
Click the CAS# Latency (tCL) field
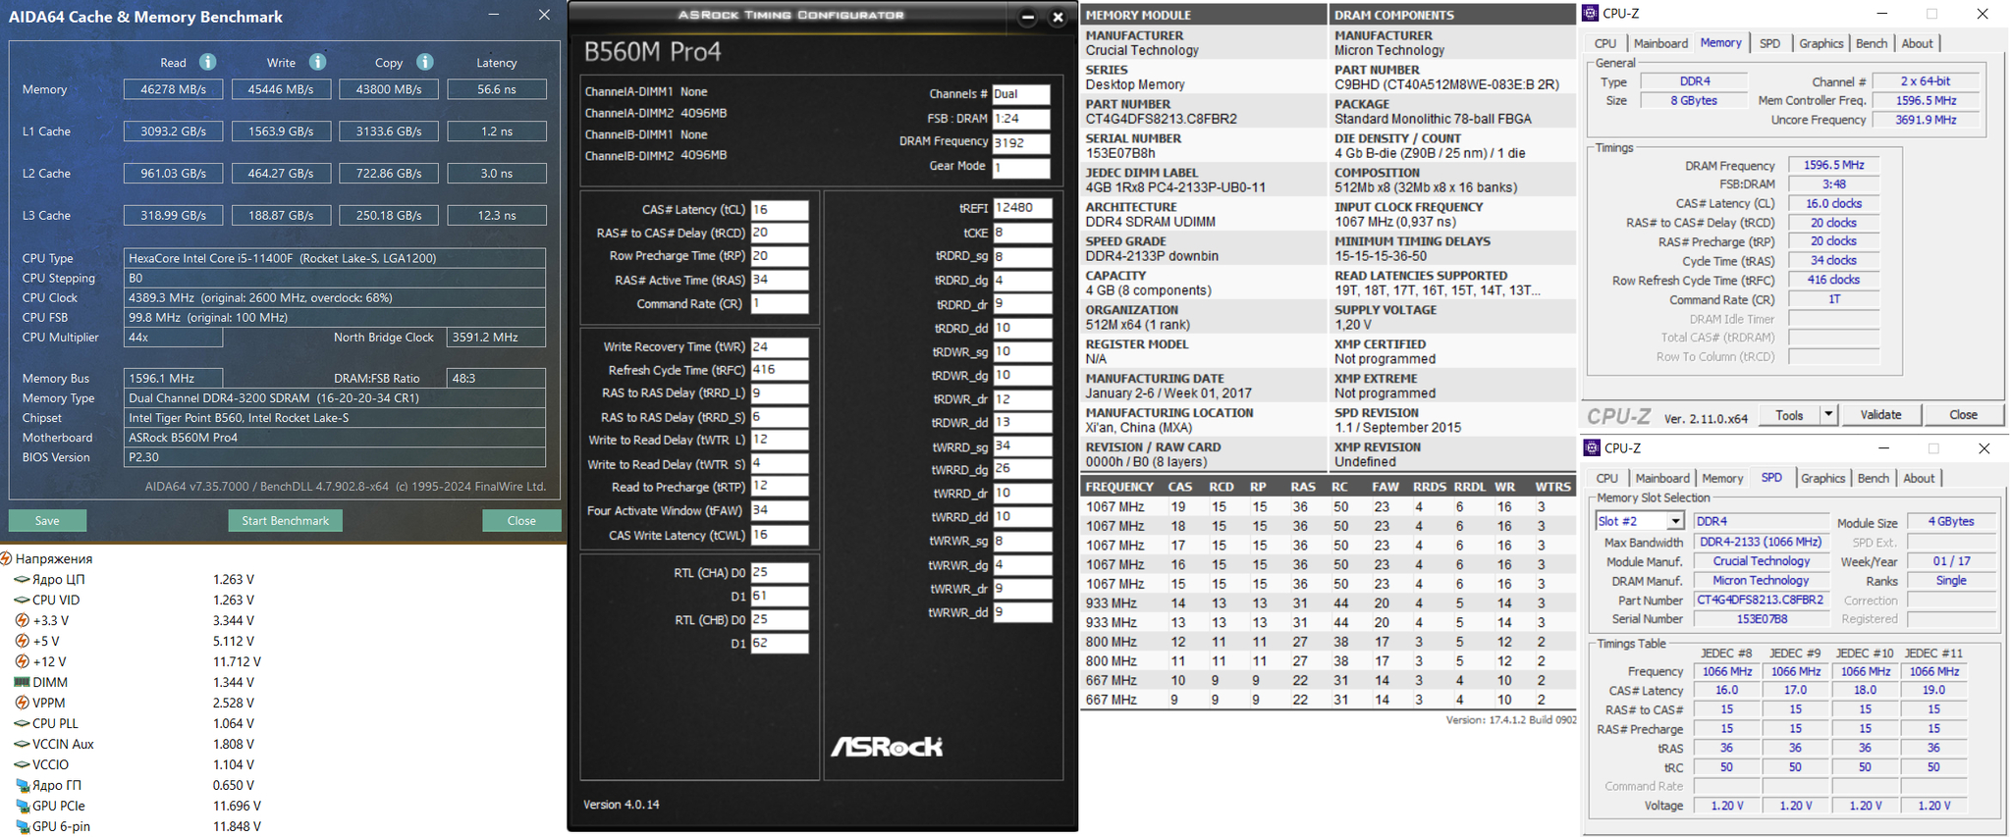tap(780, 209)
